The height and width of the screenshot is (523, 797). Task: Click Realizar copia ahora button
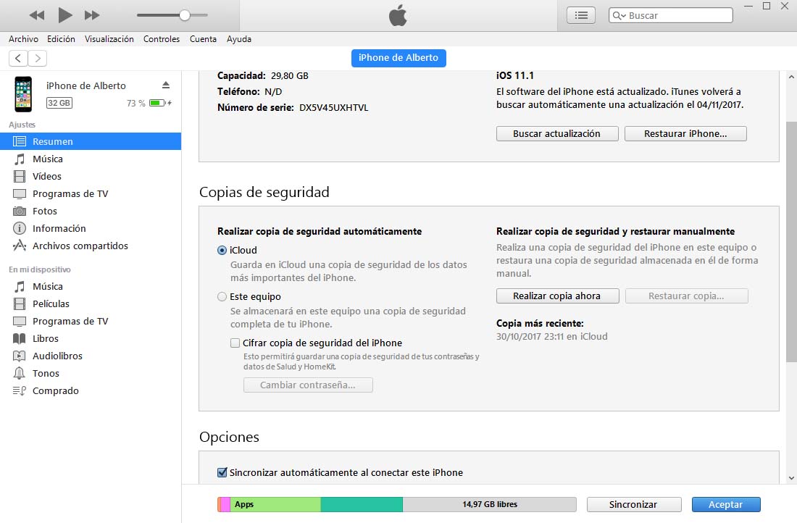coord(558,296)
